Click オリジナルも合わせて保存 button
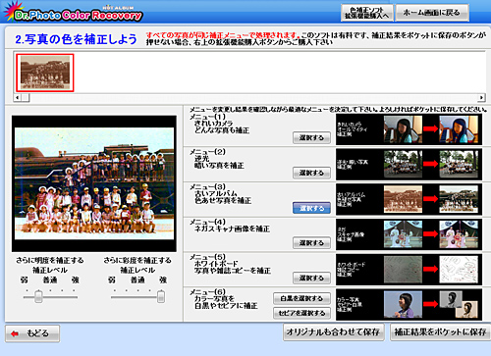This screenshot has height=356, width=491. tap(333, 332)
